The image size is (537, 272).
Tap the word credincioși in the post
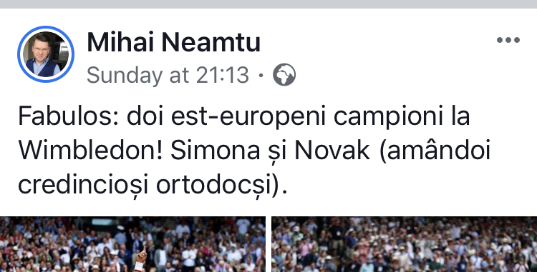tap(83, 186)
